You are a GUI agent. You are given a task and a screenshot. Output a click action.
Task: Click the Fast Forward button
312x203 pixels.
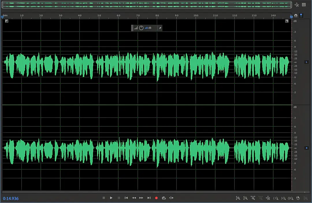(x=141, y=198)
